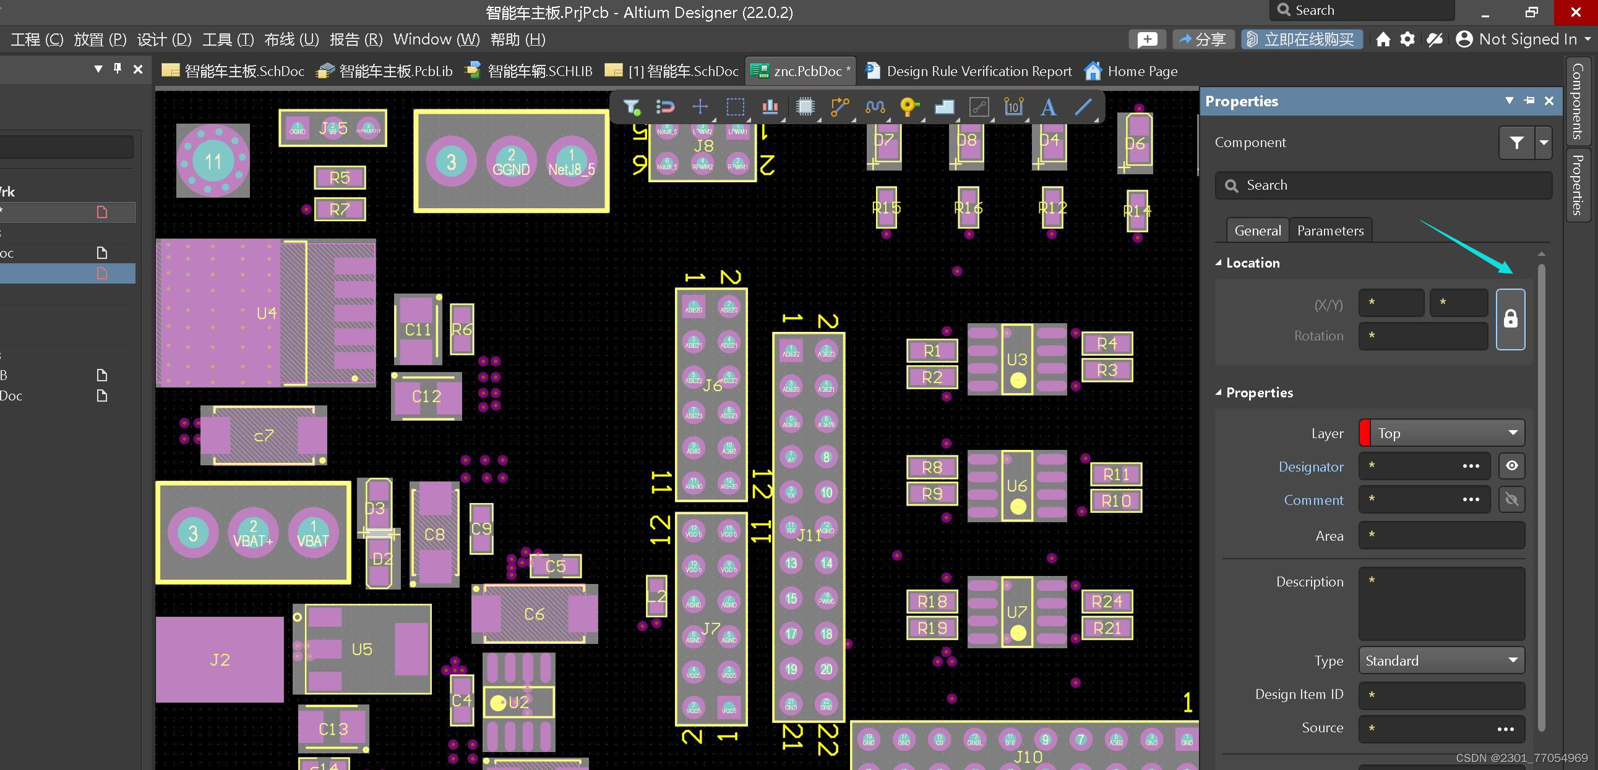The image size is (1598, 770).
Task: Click the place dimension tool icon
Action: [x=1013, y=107]
